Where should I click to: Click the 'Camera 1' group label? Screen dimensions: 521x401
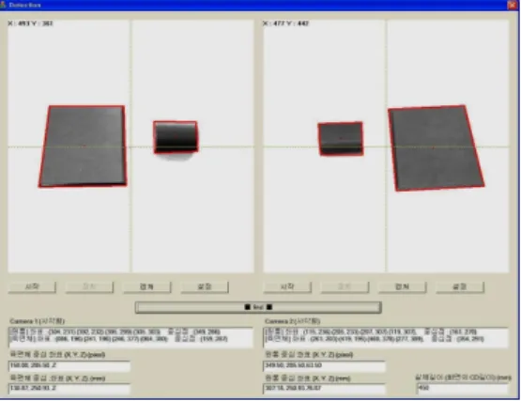click(38, 321)
